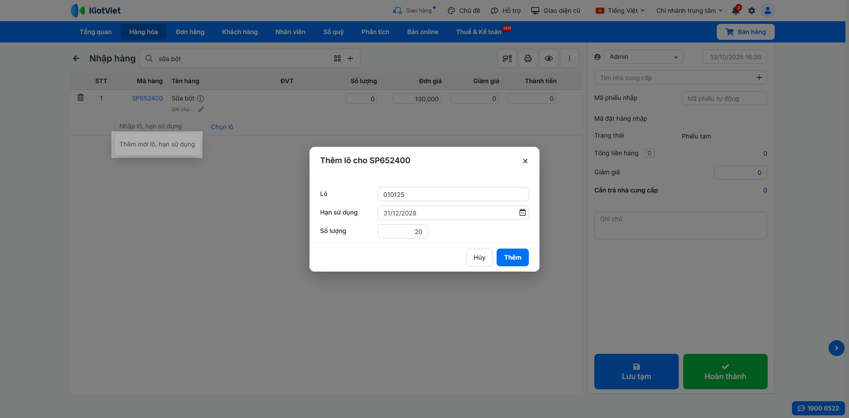Open the calendar picker for Hạn sử dụng
Image resolution: width=849 pixels, height=418 pixels.
click(522, 213)
